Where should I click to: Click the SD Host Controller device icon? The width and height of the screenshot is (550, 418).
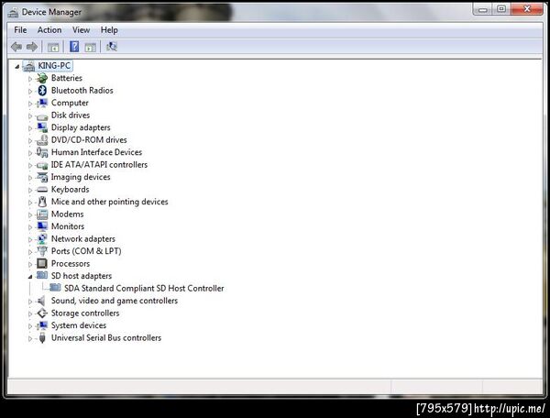pos(55,288)
